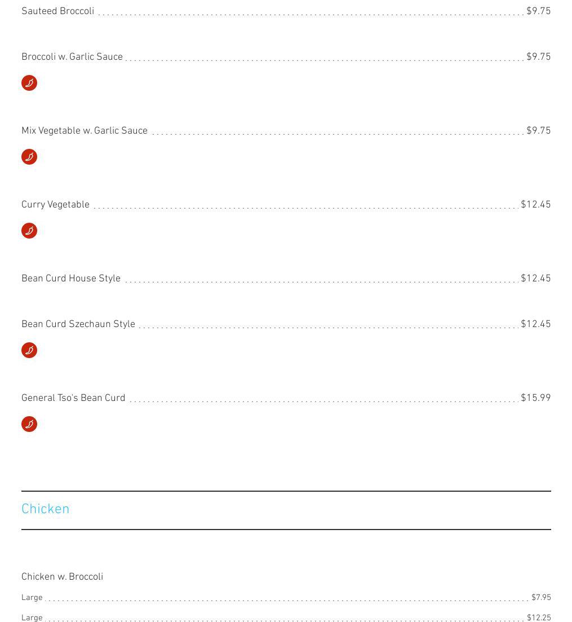
Task: Click the Sauteed Broccoli $9.75 price
Action: [x=538, y=11]
